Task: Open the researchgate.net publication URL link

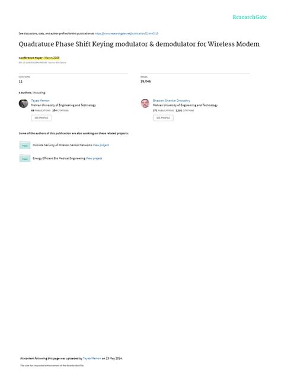Action: [x=126, y=34]
